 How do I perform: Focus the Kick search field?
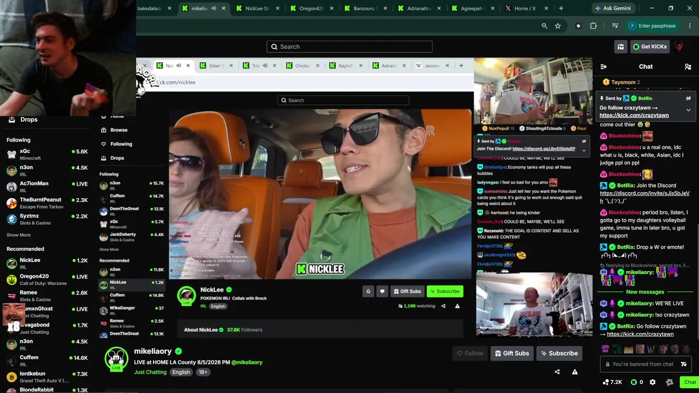[349, 46]
